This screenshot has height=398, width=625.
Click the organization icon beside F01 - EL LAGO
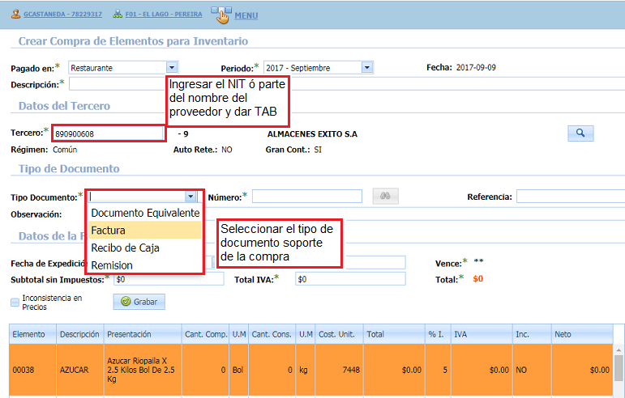click(118, 14)
